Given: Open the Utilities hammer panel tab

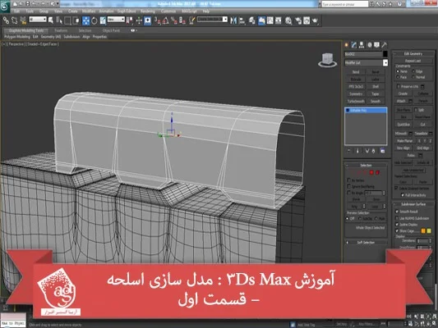Looking at the screenshot, I should point(385,45).
